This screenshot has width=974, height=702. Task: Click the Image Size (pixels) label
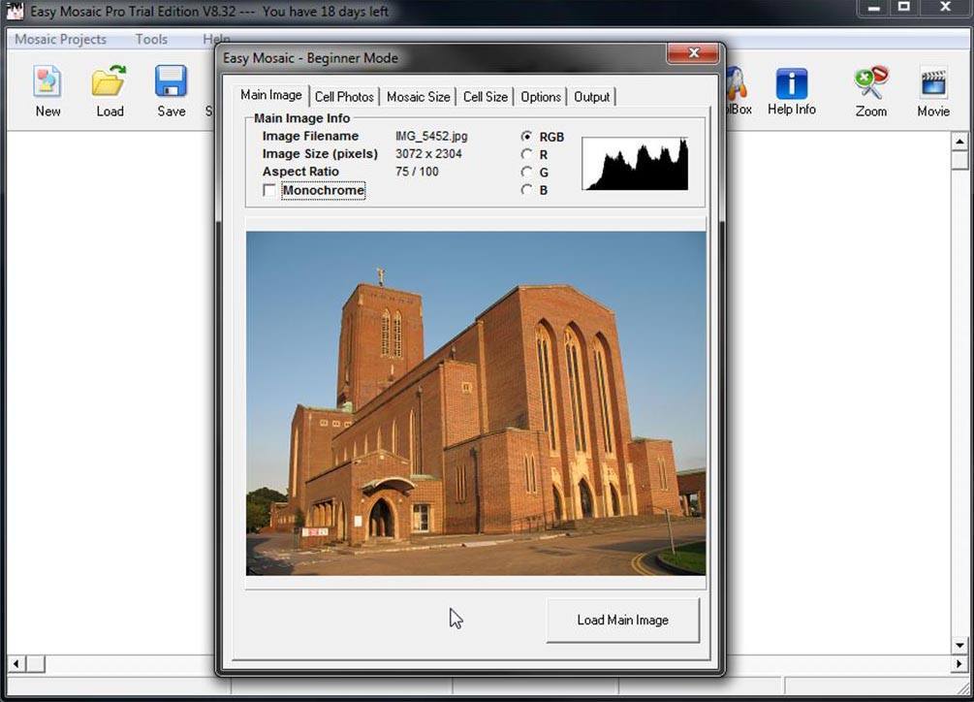click(x=320, y=153)
